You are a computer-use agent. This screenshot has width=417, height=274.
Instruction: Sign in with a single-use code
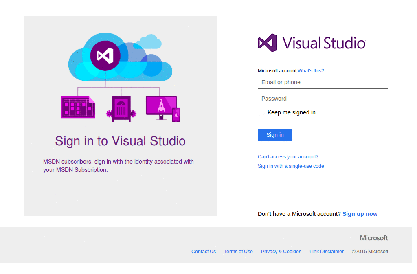[291, 166]
